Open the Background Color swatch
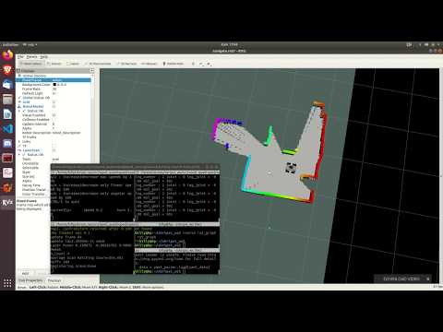The width and height of the screenshot is (443, 332). tap(54, 84)
